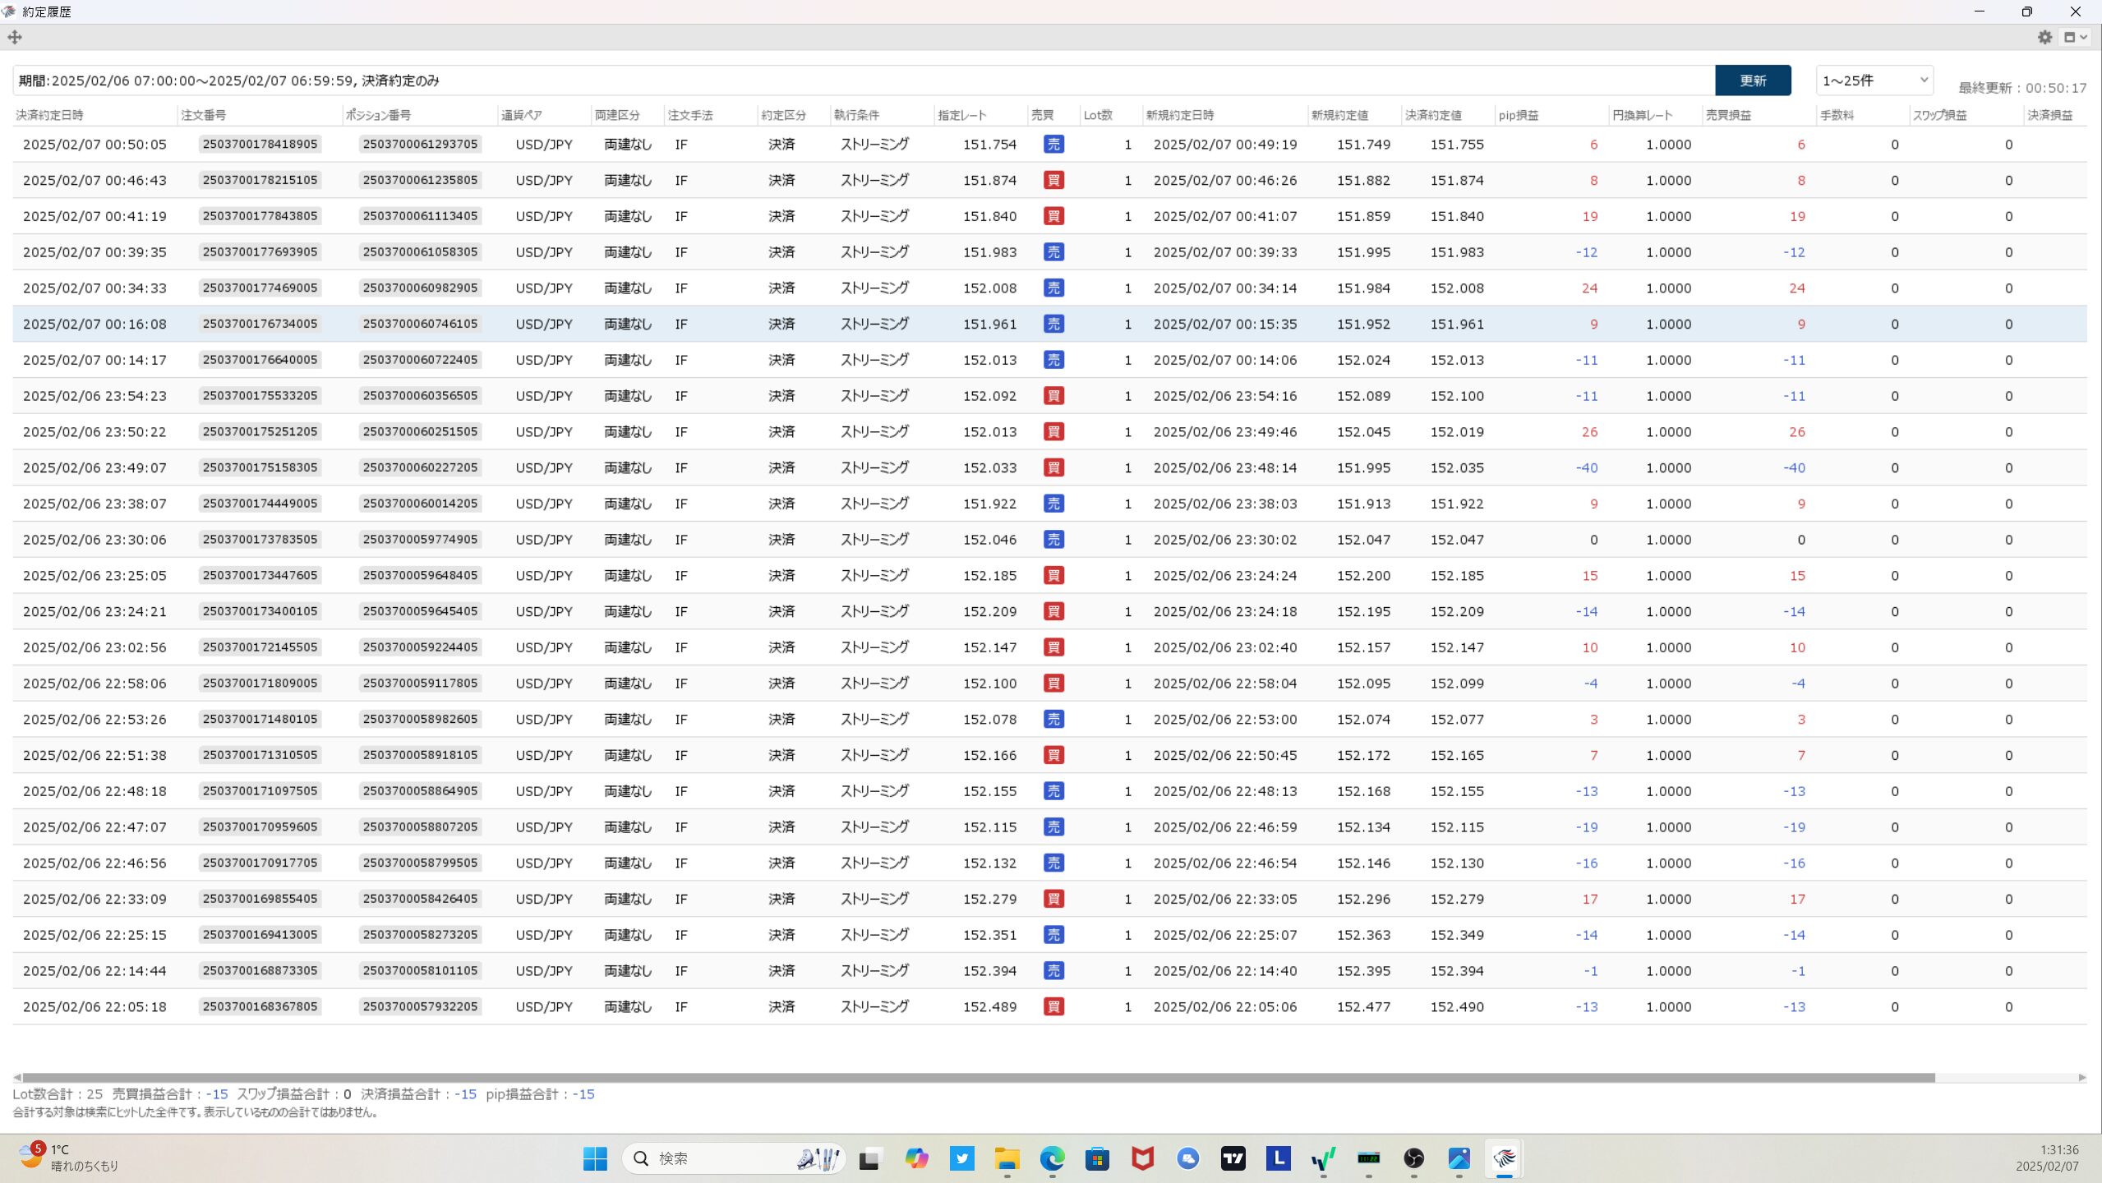Viewport: 2102px width, 1183px height.
Task: Open the 1～25件 page range dropdown
Action: [x=1874, y=81]
